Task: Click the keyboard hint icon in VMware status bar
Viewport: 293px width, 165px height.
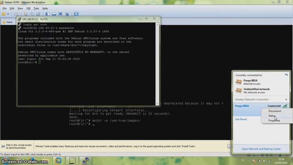Action: pyautogui.click(x=3, y=146)
